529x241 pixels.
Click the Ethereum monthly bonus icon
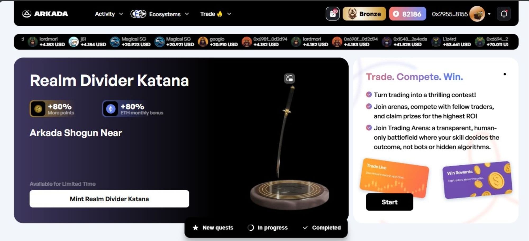pyautogui.click(x=111, y=109)
